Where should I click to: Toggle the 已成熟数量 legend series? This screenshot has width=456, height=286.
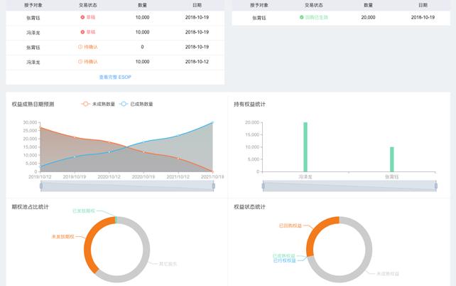(136, 104)
